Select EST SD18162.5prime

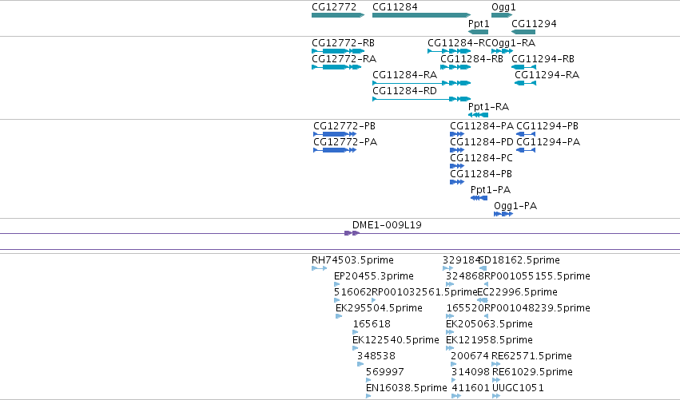click(x=483, y=268)
